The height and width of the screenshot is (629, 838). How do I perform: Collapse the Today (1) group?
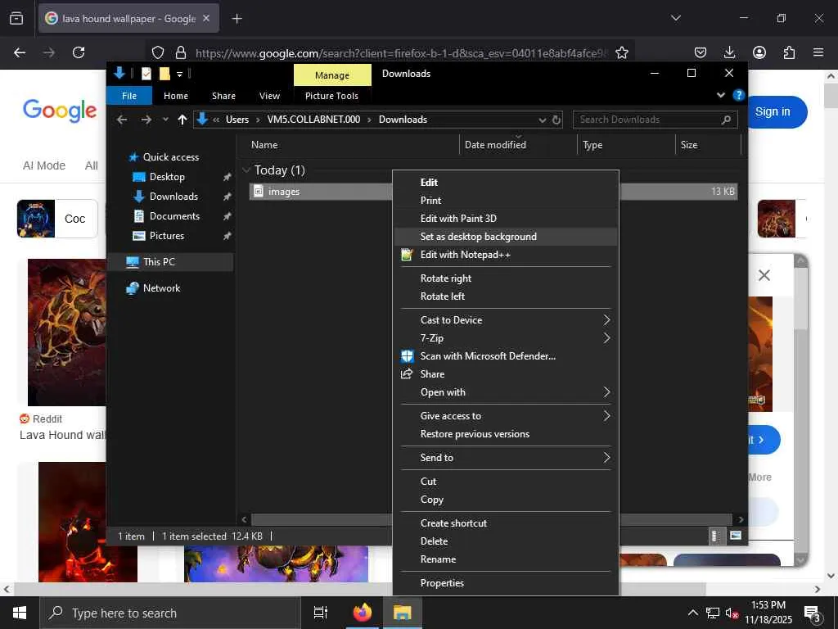(246, 170)
